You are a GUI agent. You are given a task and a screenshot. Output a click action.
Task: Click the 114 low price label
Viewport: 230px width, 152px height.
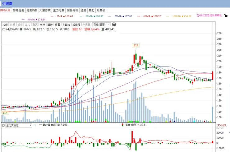[x=5, y=113]
